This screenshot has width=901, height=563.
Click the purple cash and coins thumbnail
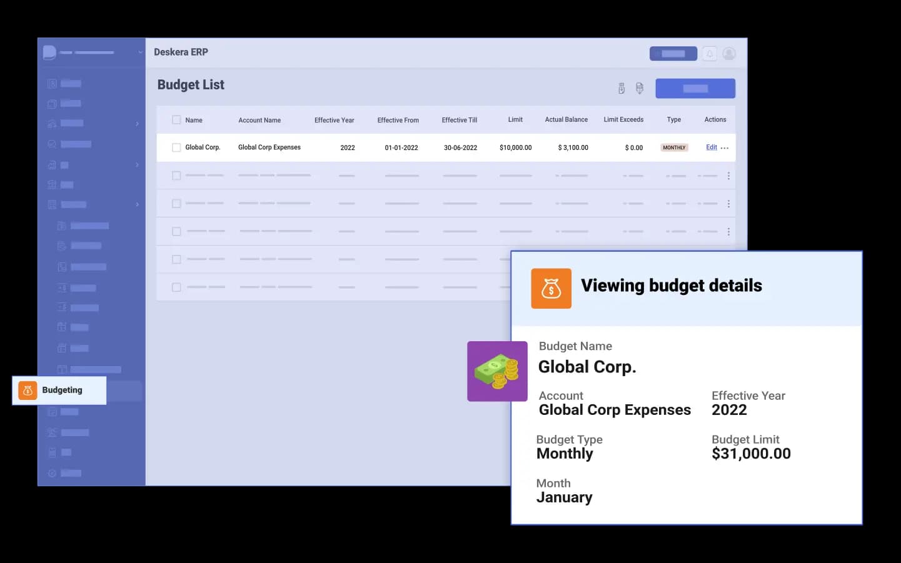coord(497,371)
